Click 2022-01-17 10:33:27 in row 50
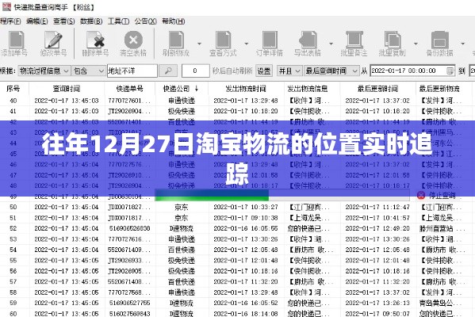 [246, 207]
